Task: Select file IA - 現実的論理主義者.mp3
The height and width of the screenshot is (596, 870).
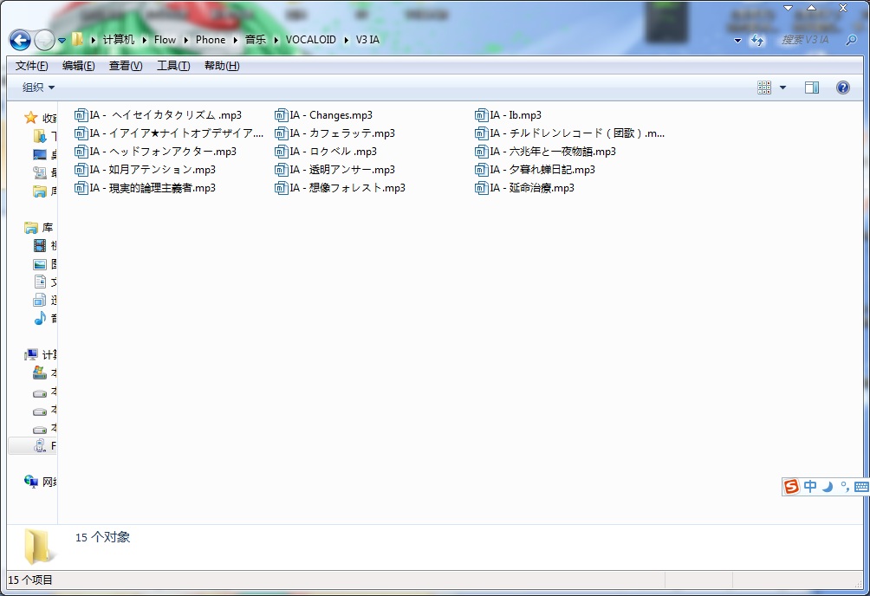Action: click(145, 188)
